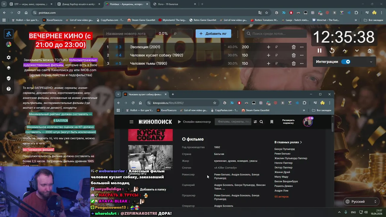Open actor Бенуа Пульворд in cast list

pyautogui.click(x=285, y=149)
